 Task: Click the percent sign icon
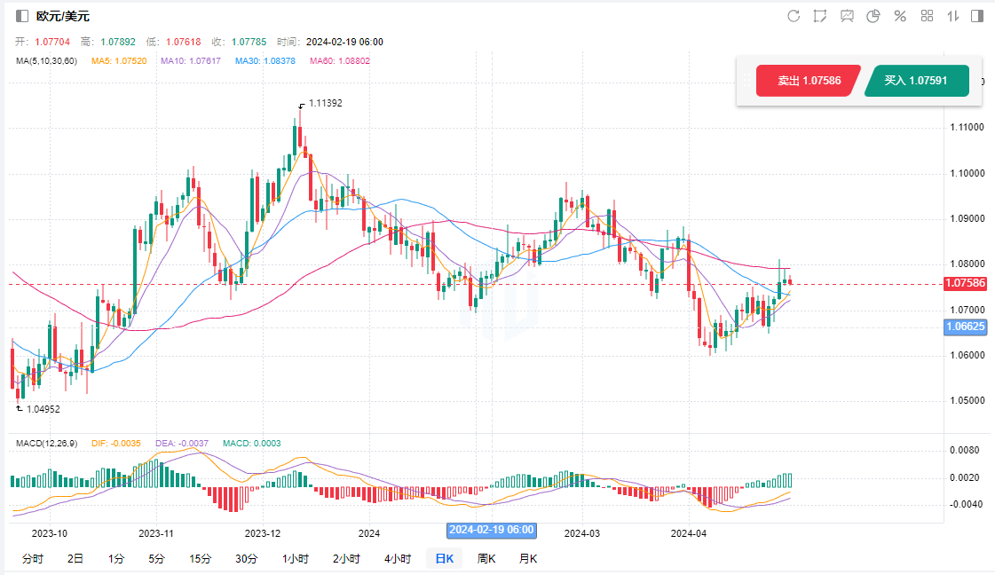pyautogui.click(x=899, y=16)
